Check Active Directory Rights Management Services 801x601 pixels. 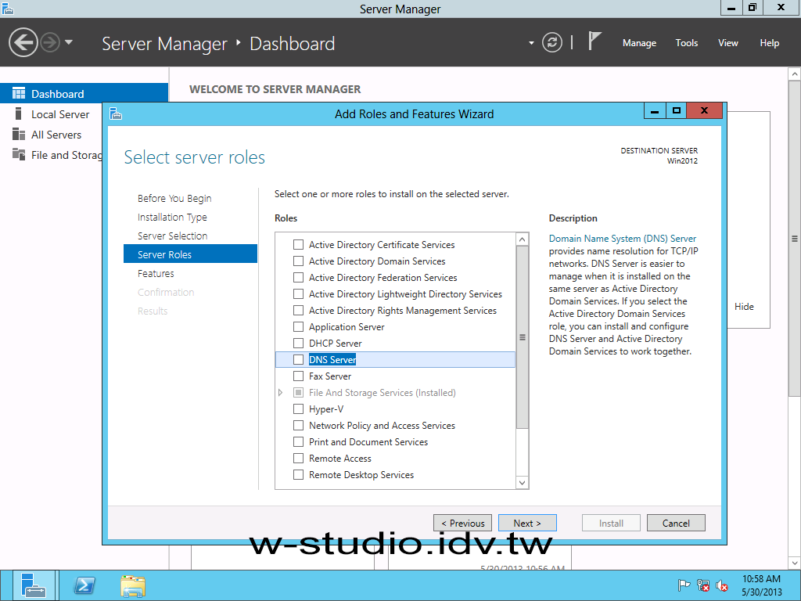[x=298, y=310]
